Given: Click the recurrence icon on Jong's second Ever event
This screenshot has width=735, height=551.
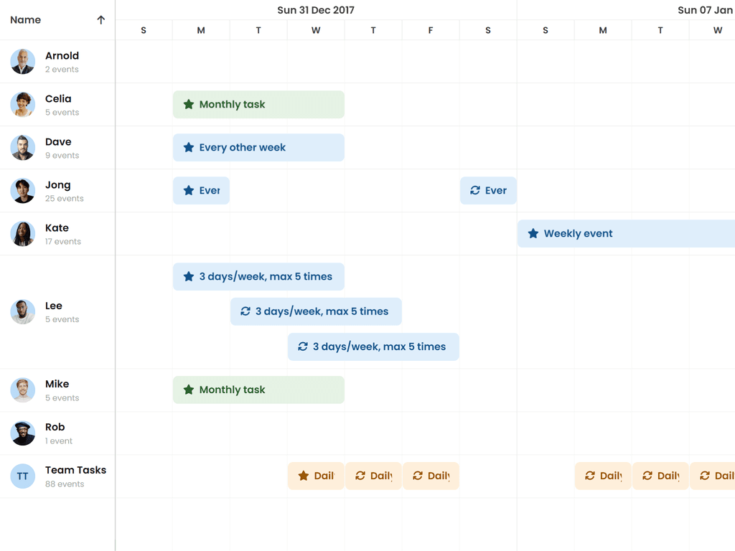Looking at the screenshot, I should point(474,190).
